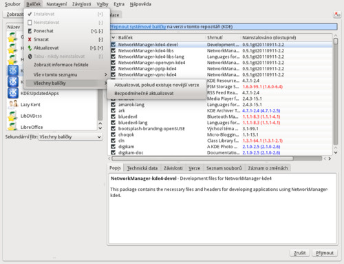Viewport: 344px width, 264px height.
Task: Select the bootsplash-branding-openSUSE row
Action: 220,128
